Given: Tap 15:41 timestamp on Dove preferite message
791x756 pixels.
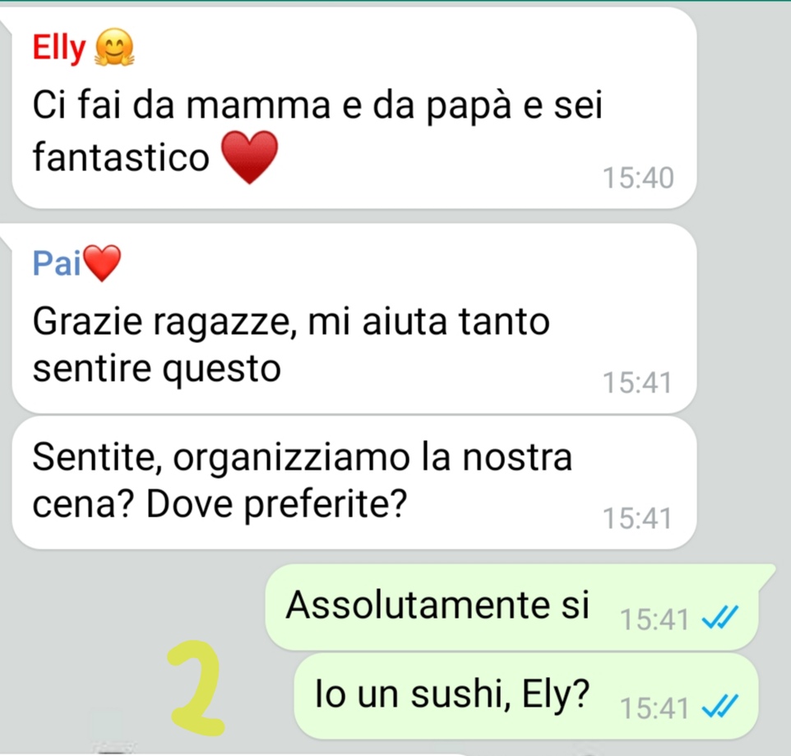Looking at the screenshot, I should tap(637, 517).
